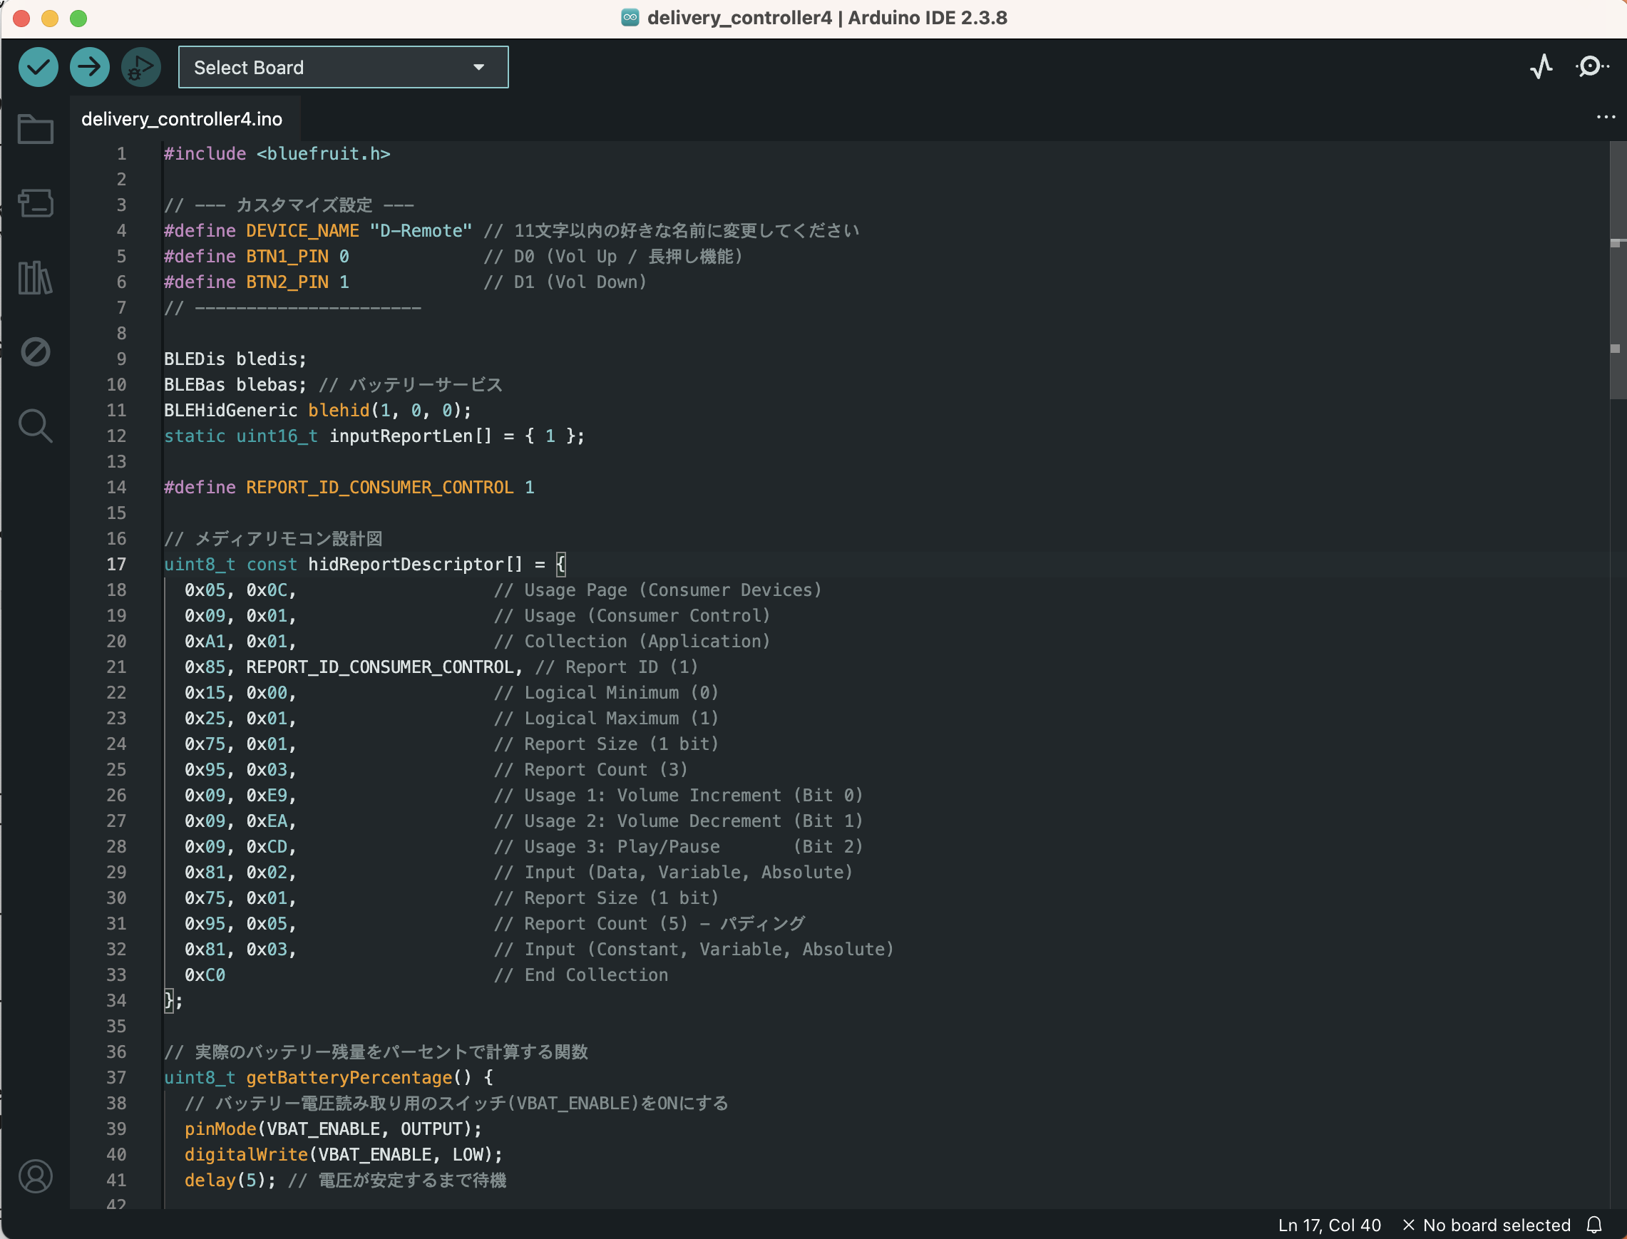Start debugging with the debug icon

[141, 67]
